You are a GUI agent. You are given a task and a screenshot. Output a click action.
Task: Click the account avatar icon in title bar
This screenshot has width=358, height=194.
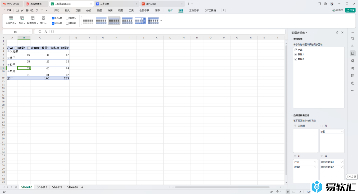332,4
